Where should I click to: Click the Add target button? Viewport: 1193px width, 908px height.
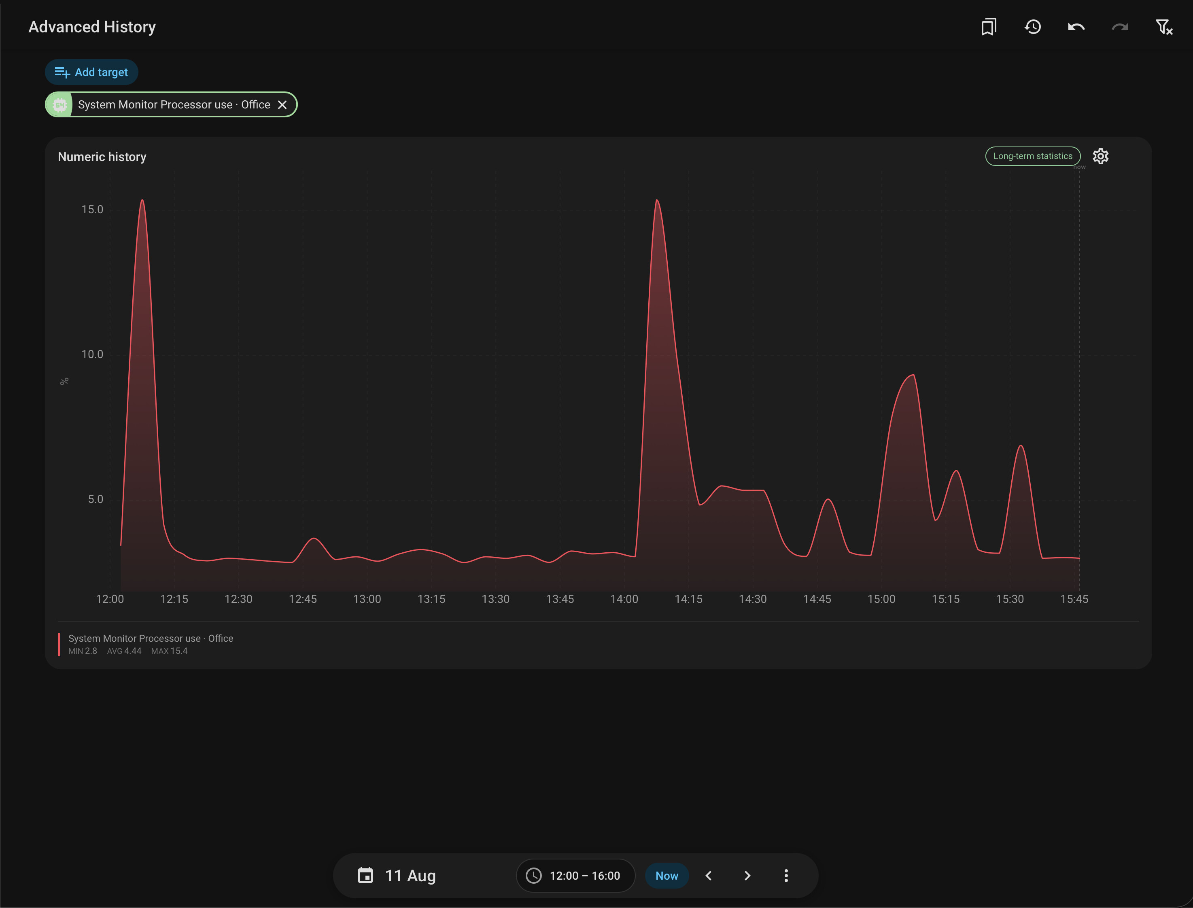click(91, 72)
